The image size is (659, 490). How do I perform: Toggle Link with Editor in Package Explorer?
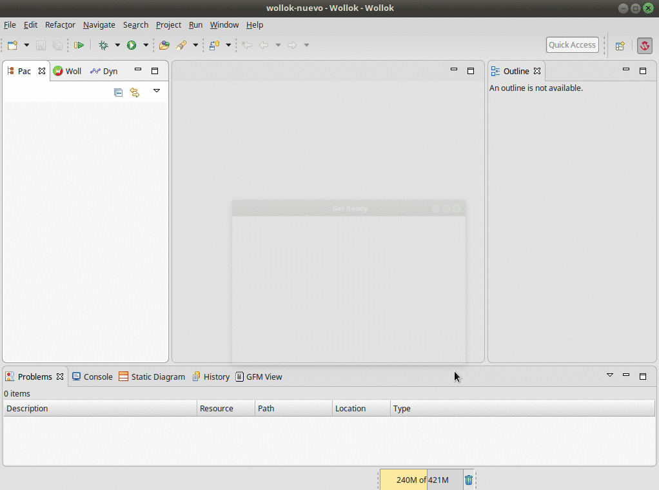click(135, 92)
